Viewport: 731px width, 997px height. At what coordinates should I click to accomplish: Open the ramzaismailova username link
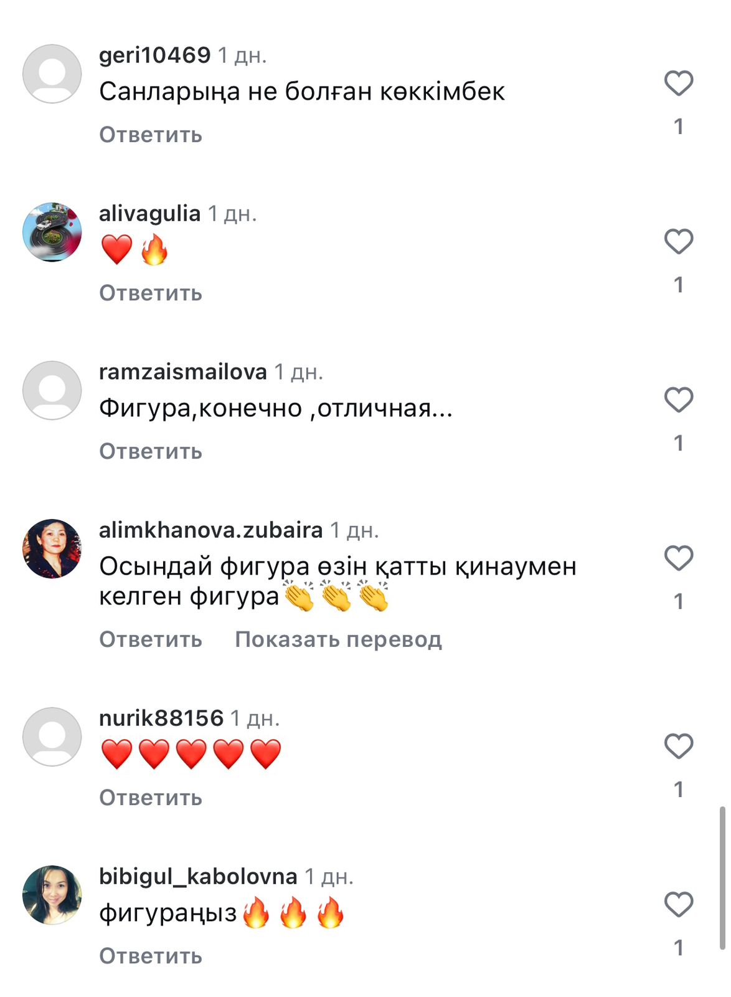click(183, 371)
